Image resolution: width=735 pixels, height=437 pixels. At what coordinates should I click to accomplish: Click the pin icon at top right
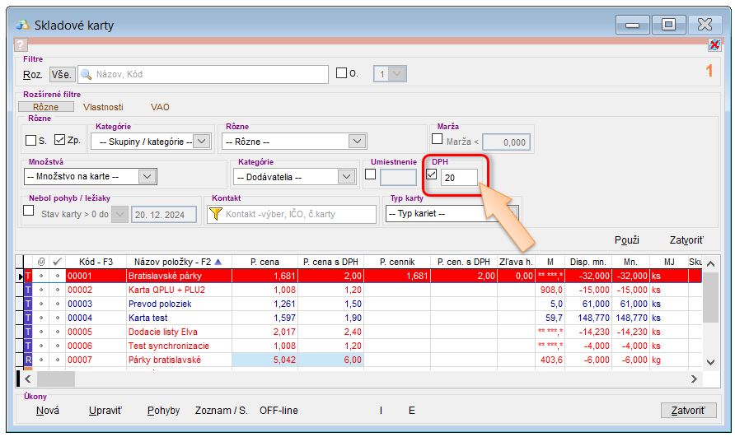(x=714, y=45)
